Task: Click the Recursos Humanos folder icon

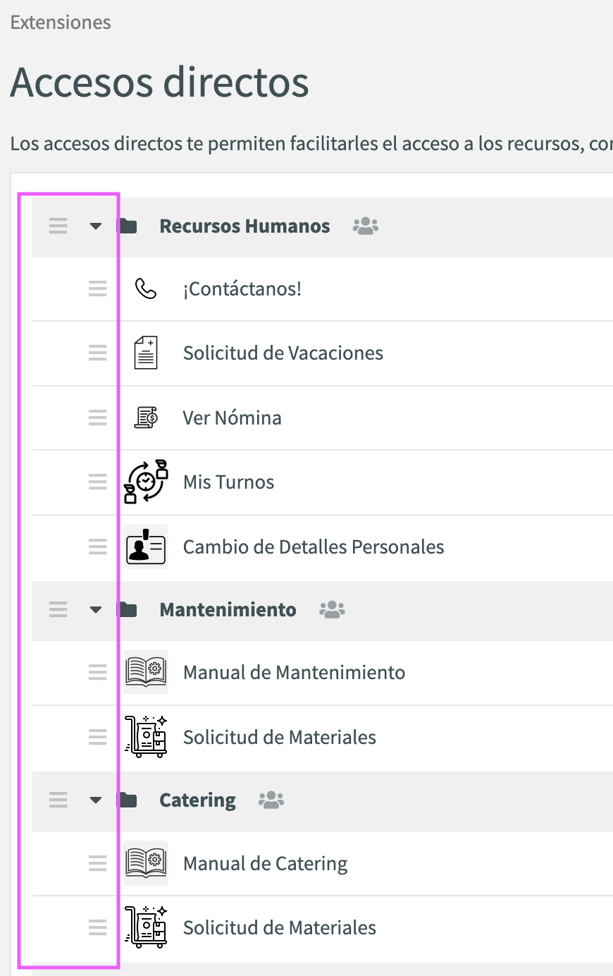Action: point(128,226)
